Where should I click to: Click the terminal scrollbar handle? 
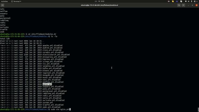pyautogui.click(x=198, y=110)
